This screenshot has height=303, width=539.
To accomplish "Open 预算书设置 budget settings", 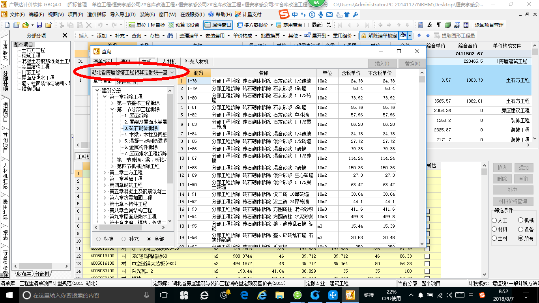I will pyautogui.click(x=183, y=25).
